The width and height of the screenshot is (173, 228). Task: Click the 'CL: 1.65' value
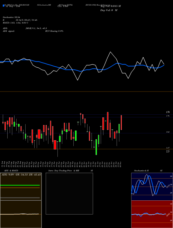[x=63, y=6]
